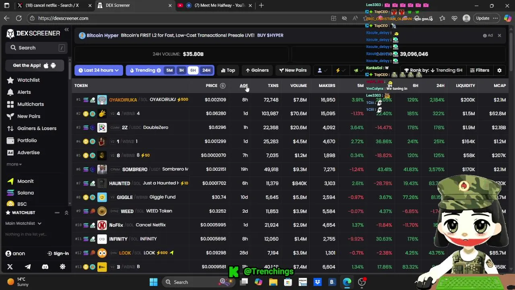The width and height of the screenshot is (515, 290).
Task: Click the GIGGLE token icon
Action: tap(102, 197)
